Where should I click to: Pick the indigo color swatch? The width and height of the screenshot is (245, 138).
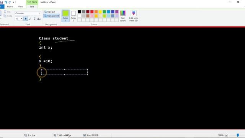[113, 12]
